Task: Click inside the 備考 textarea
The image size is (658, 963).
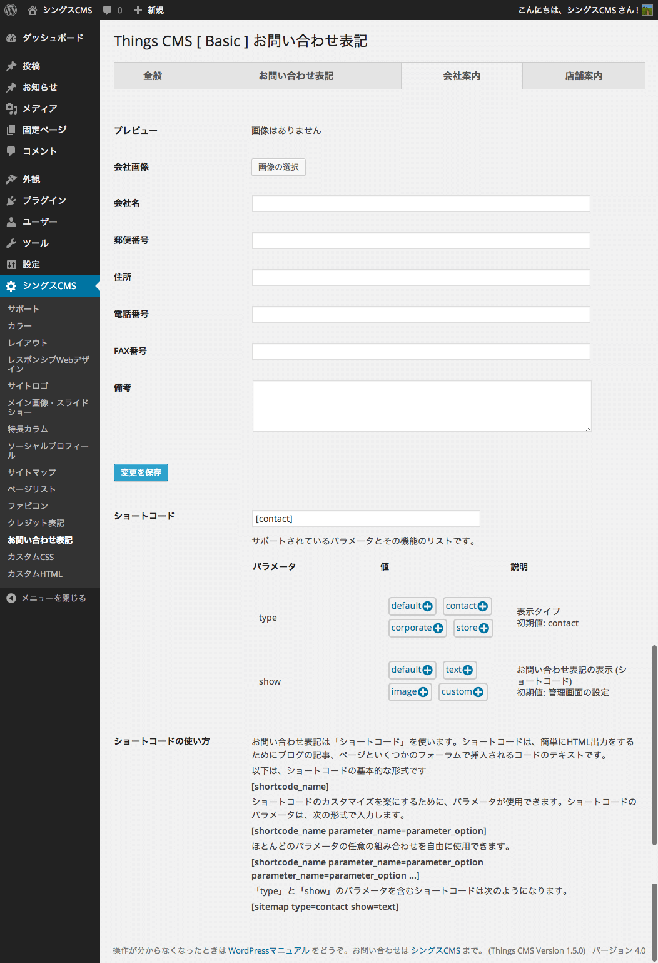Action: click(x=422, y=406)
